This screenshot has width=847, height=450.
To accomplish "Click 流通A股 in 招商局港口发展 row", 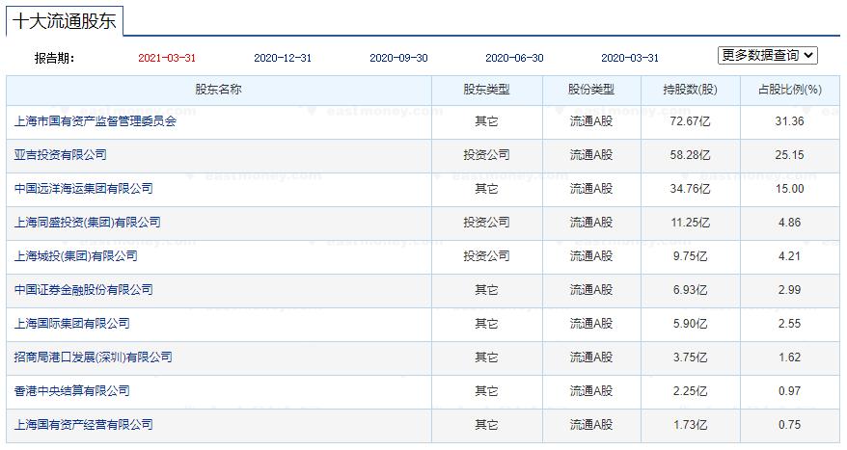I will [591, 357].
